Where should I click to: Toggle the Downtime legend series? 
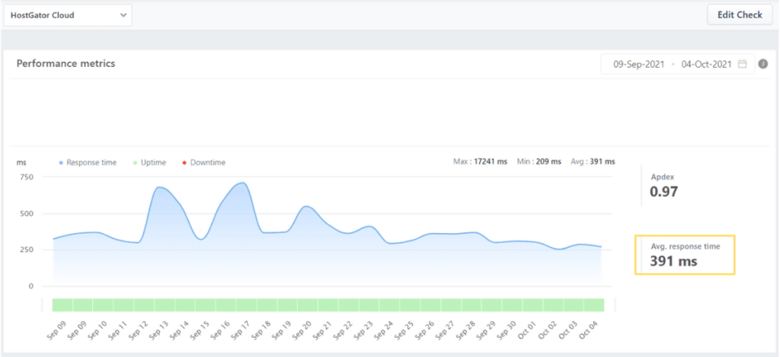pos(203,162)
